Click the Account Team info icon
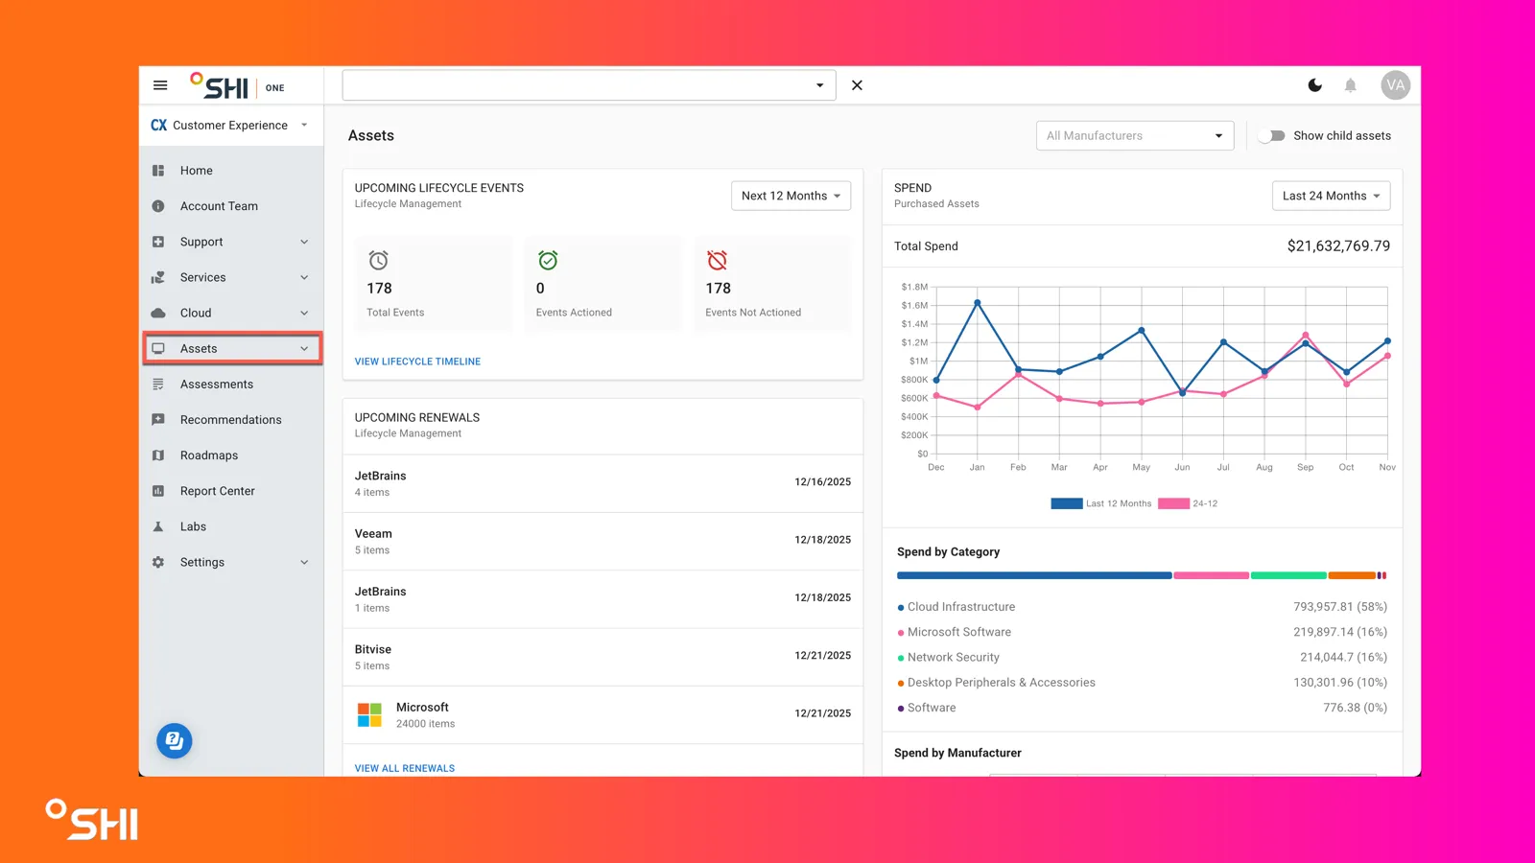The width and height of the screenshot is (1535, 863). (158, 206)
